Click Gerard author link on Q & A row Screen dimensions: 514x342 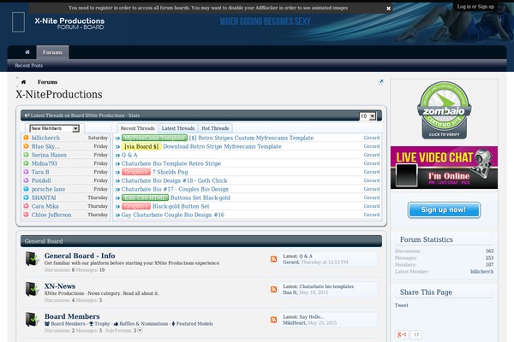click(x=372, y=155)
